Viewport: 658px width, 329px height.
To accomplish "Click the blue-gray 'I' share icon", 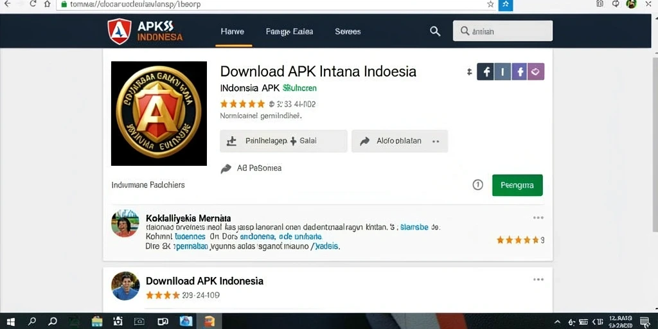I will pyautogui.click(x=502, y=72).
